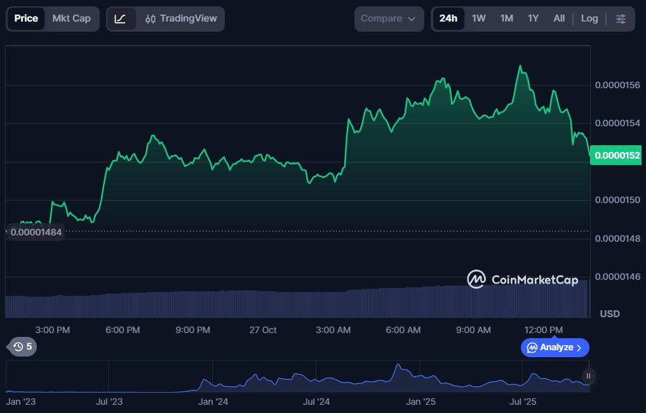Click the history clock icon badge
The height and width of the screenshot is (413, 646).
(x=22, y=346)
